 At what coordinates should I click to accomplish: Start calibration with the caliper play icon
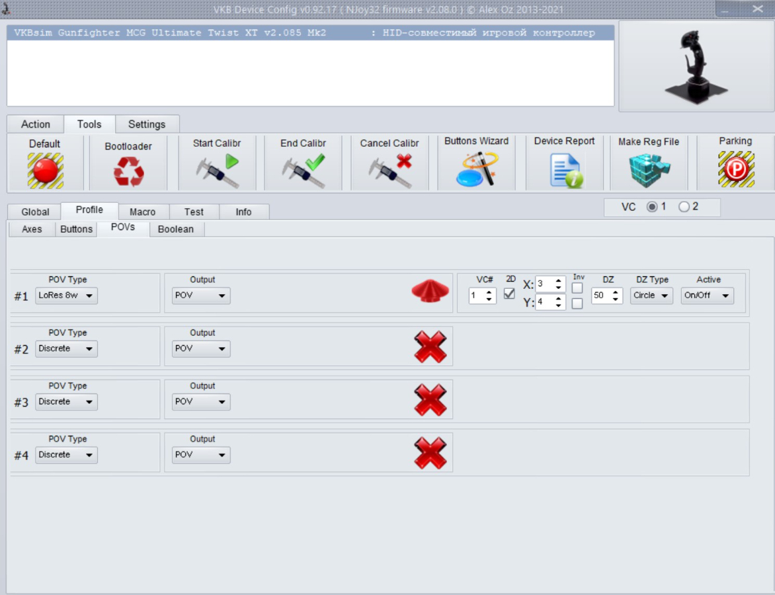(217, 171)
